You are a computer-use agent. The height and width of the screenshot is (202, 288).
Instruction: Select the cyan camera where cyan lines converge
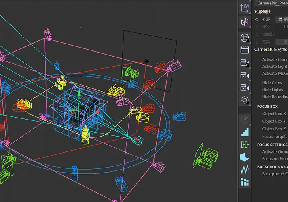pos(138,140)
